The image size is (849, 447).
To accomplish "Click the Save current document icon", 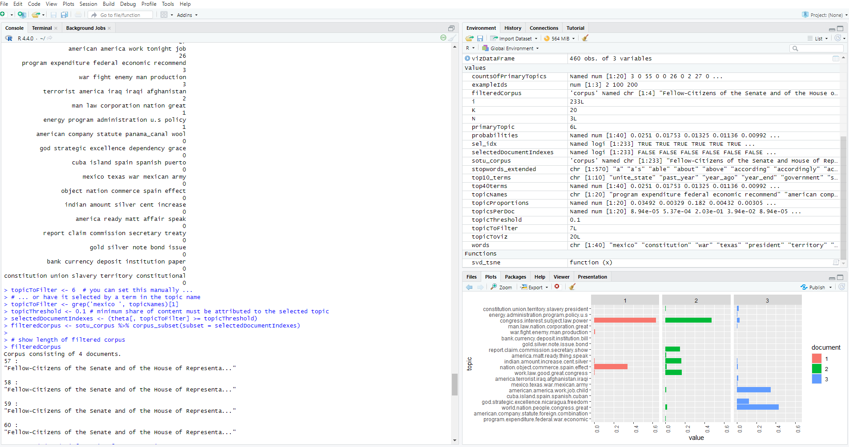I will (x=53, y=15).
